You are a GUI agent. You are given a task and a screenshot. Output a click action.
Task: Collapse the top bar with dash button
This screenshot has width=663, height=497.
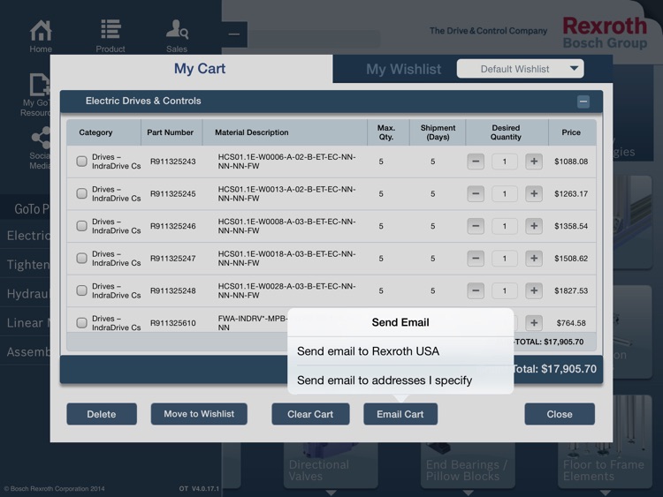[x=234, y=34]
